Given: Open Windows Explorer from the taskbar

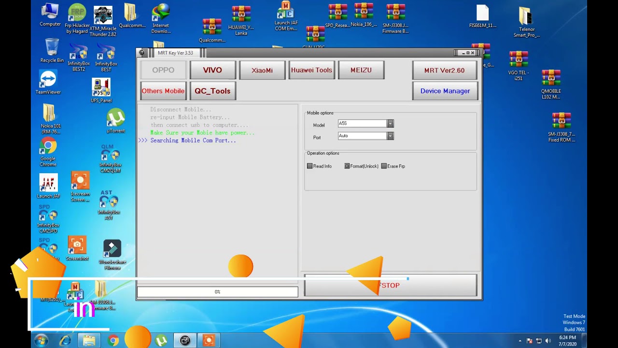Looking at the screenshot, I should click(x=89, y=341).
